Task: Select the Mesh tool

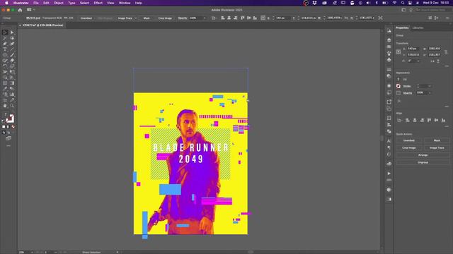Action: 5,83
